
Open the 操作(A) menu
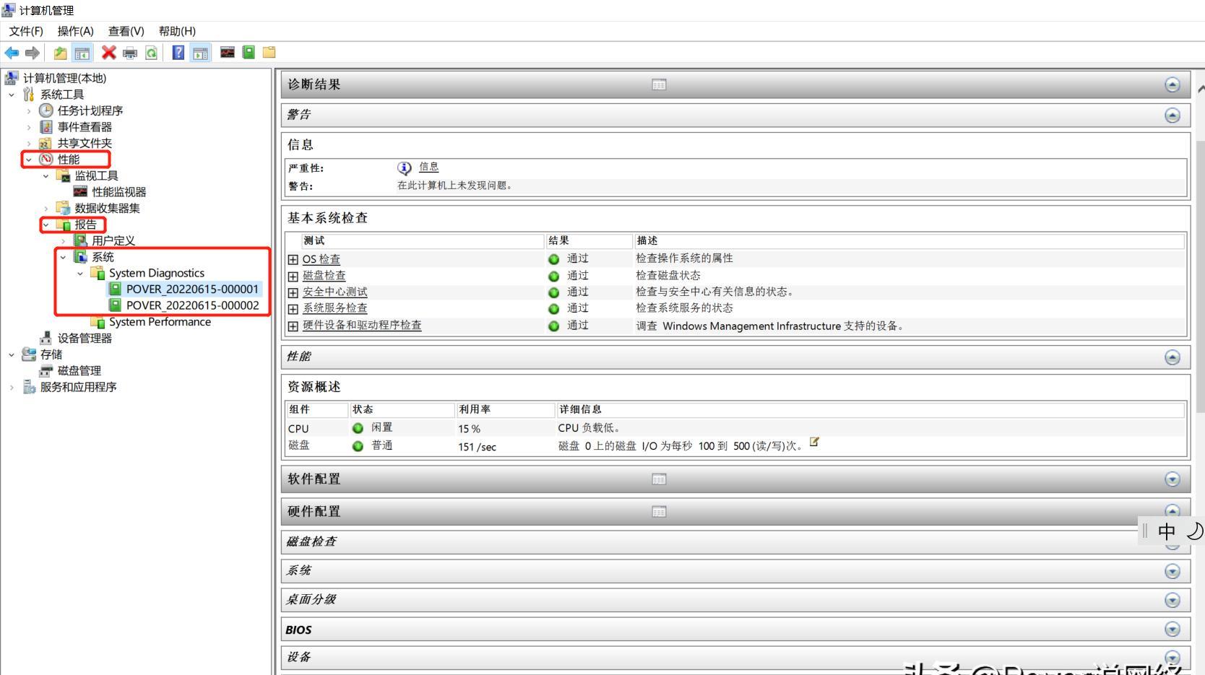tap(76, 31)
